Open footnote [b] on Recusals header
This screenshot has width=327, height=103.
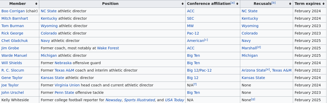pyautogui.click(x=274, y=3)
